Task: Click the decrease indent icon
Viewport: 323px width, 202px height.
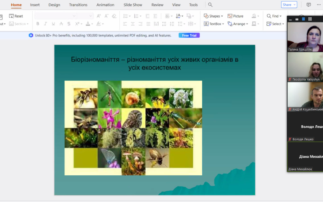Action: coord(147,16)
